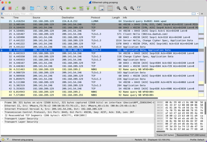Select the Frame (321 bytes) tab
This screenshot has width=207, height=142.
click(x=165, y=134)
